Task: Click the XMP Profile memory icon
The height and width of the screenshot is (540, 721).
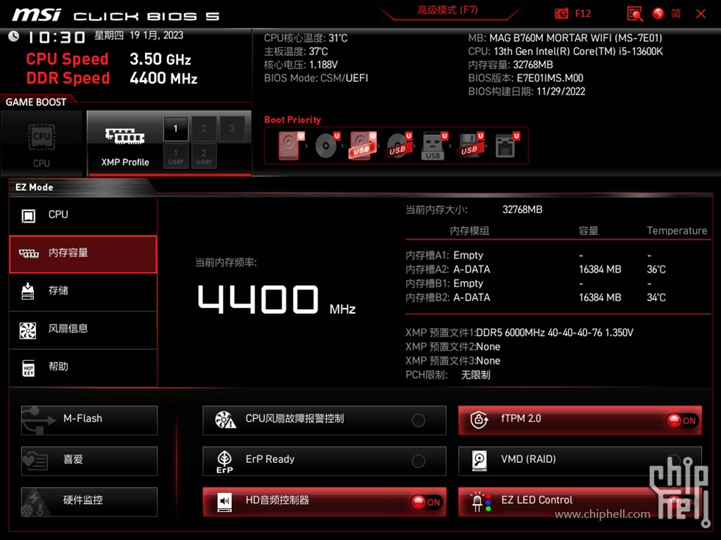Action: (x=124, y=136)
